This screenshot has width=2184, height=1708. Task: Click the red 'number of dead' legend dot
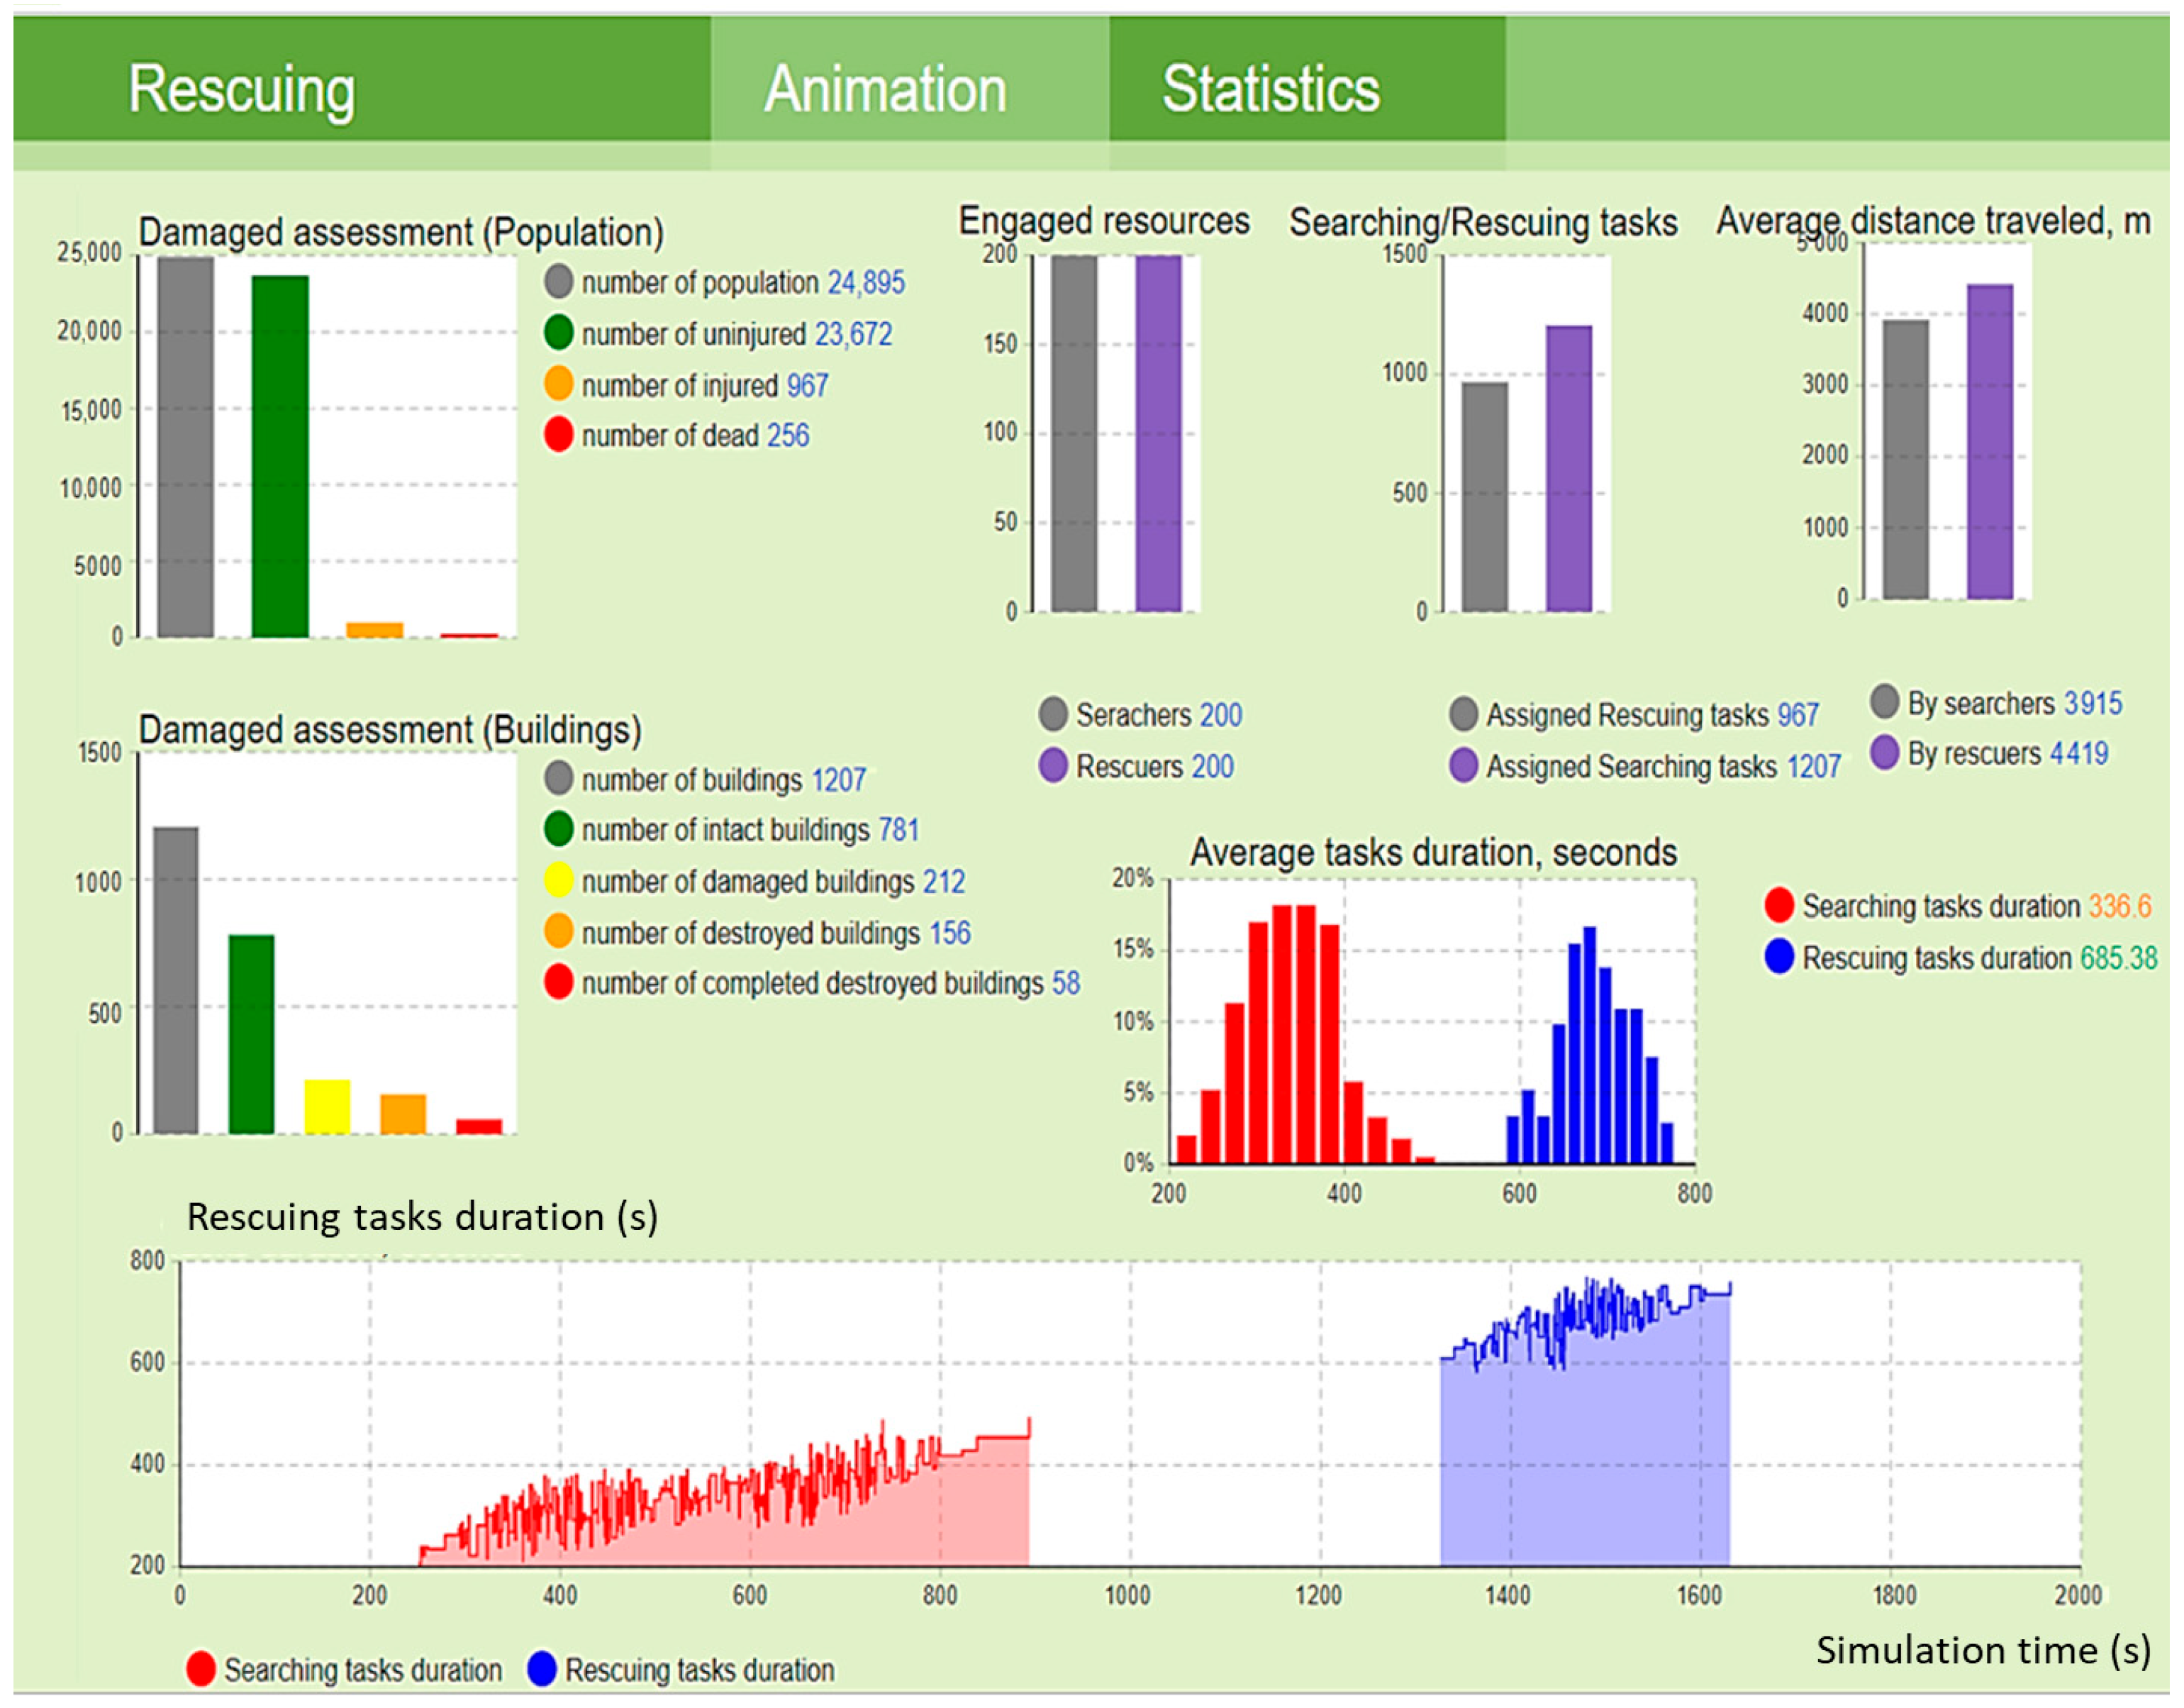558,436
